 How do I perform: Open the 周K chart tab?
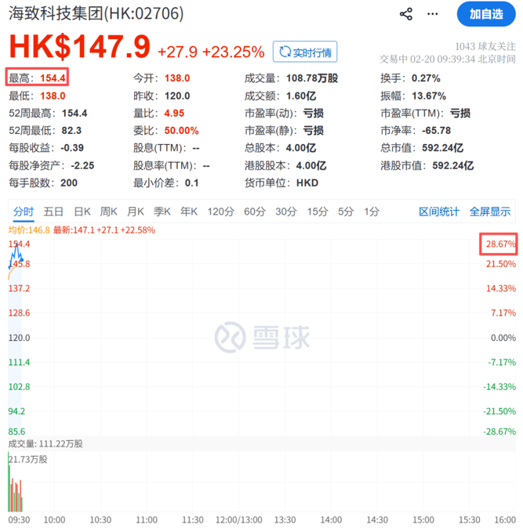coord(109,211)
